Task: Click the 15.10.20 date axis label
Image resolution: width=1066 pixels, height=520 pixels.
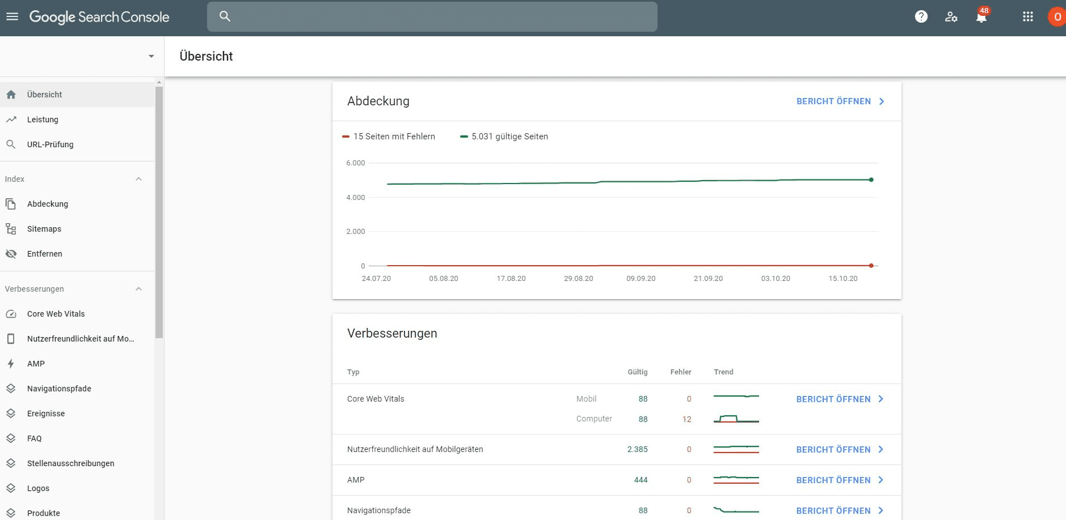Action: pyautogui.click(x=843, y=279)
